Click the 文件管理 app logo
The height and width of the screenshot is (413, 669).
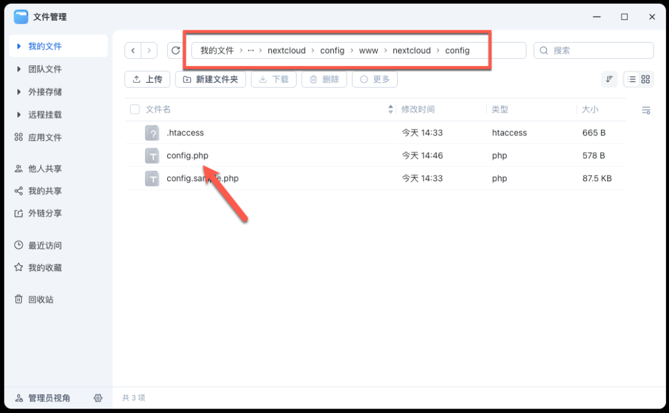22,17
